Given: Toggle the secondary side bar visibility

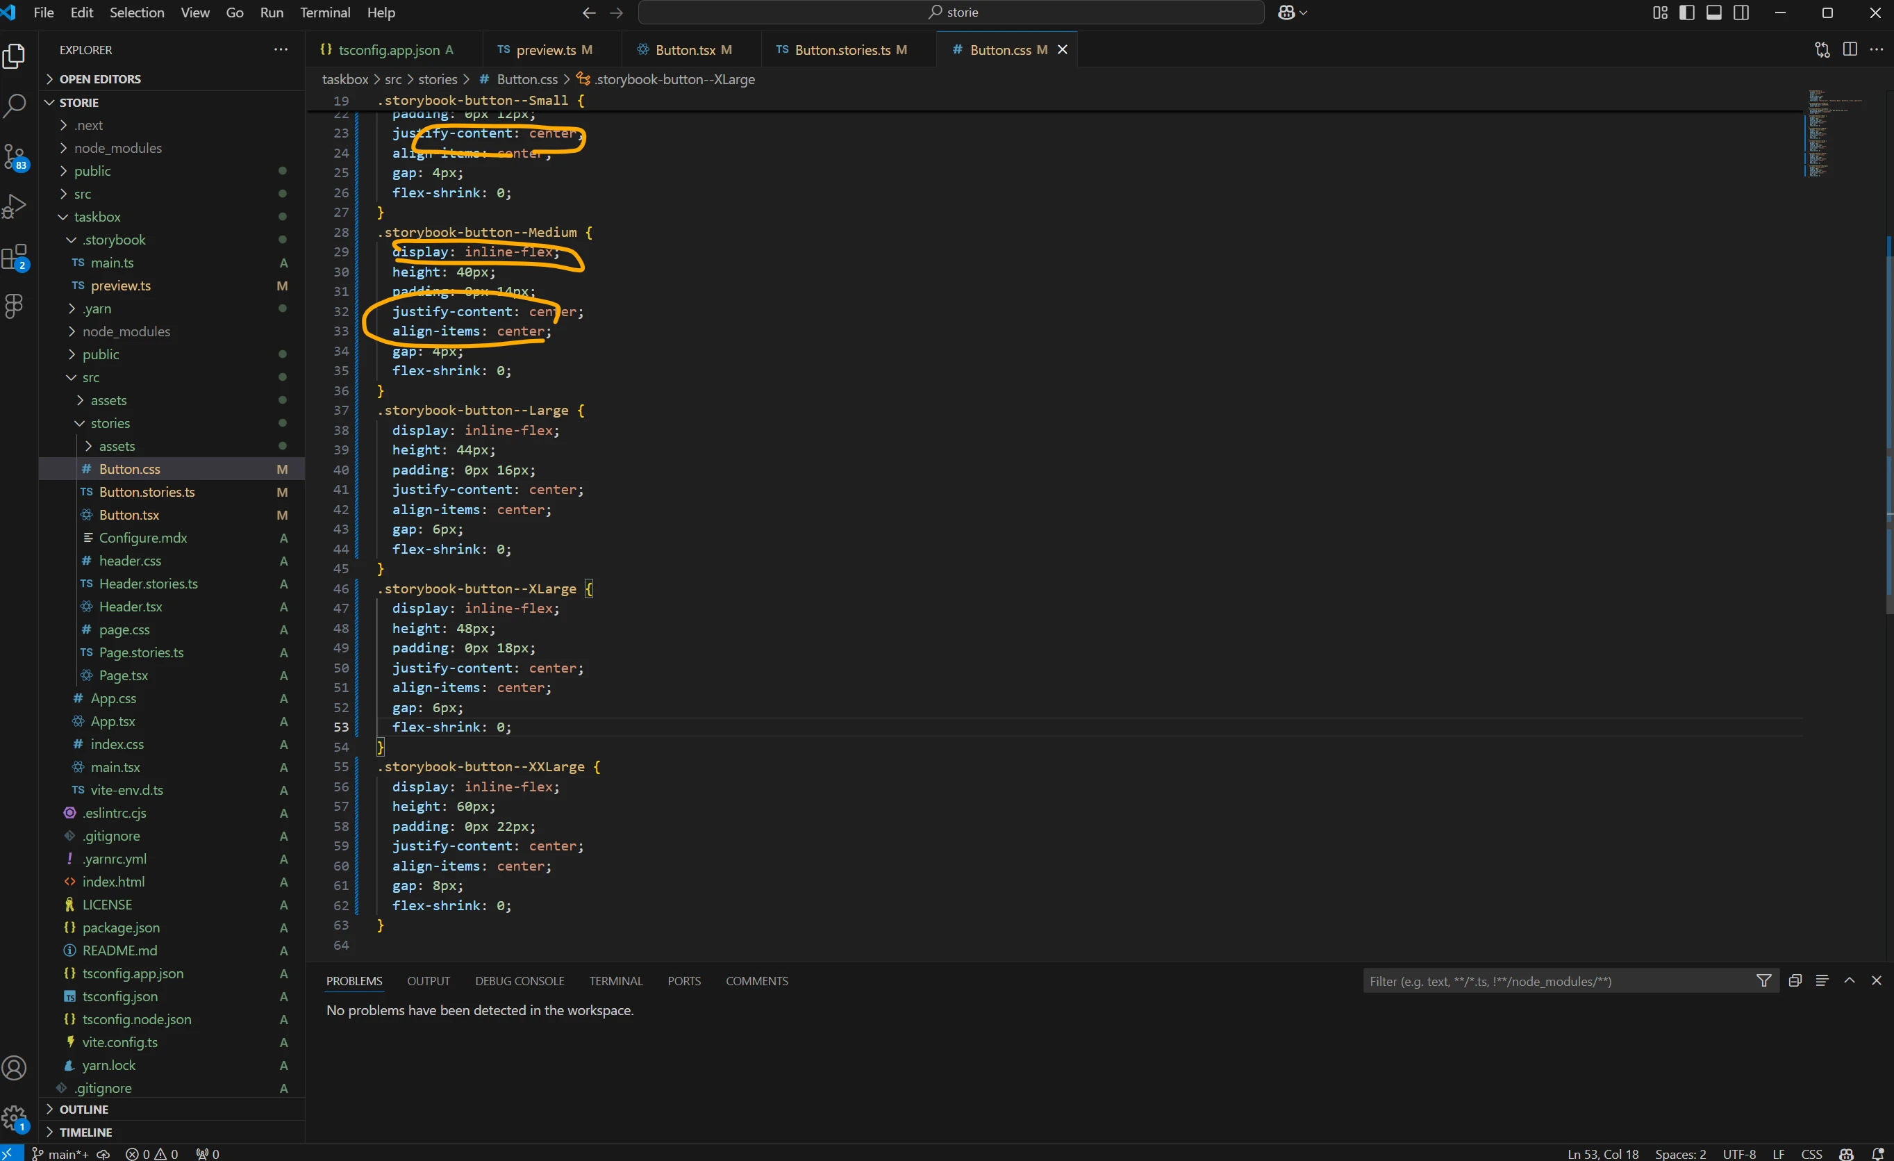Looking at the screenshot, I should pos(1741,13).
